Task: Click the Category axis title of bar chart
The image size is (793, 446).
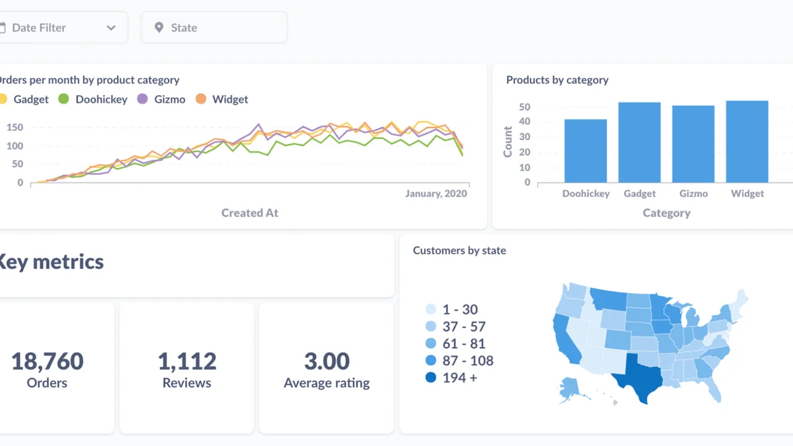Action: pyautogui.click(x=666, y=213)
